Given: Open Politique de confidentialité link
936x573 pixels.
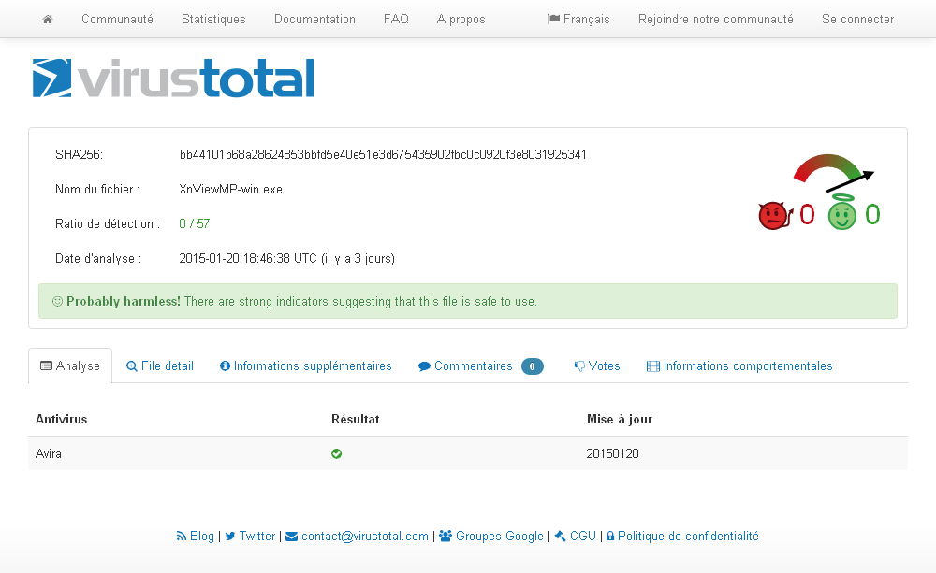Looking at the screenshot, I should point(688,536).
